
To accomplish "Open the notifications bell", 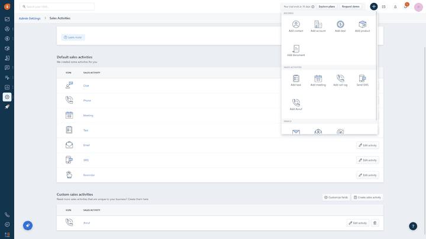I will pos(395,6).
